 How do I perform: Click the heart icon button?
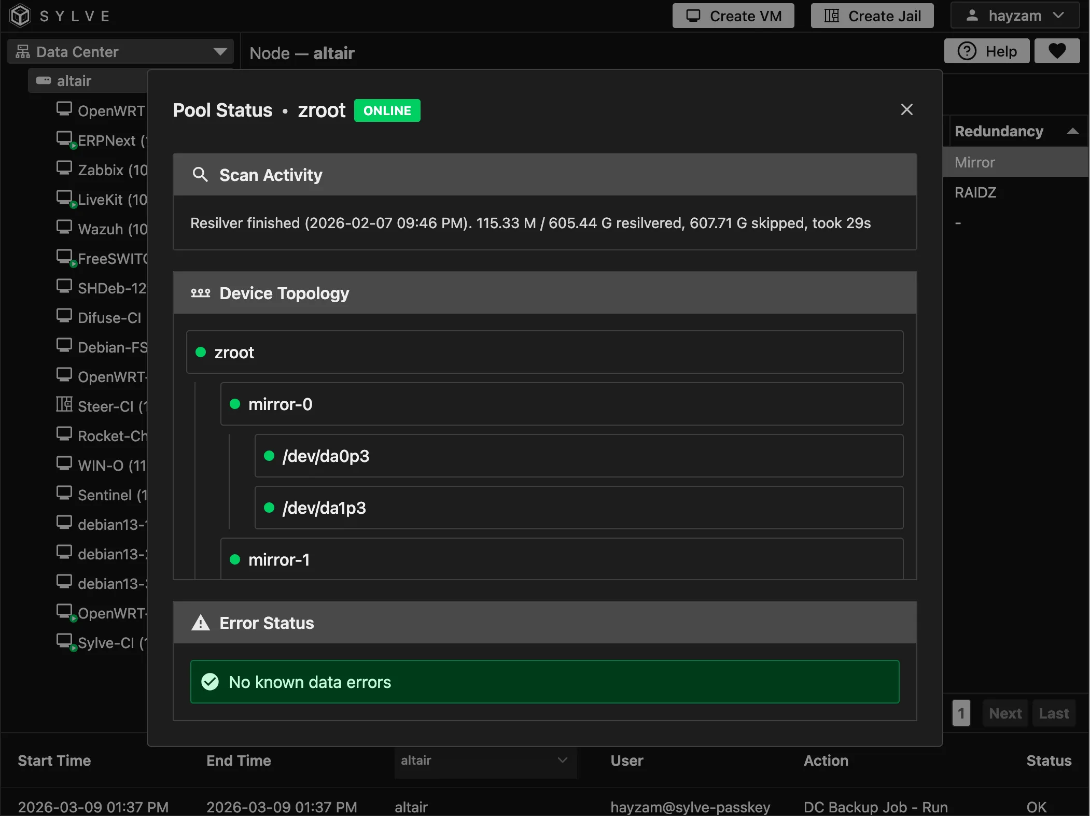[x=1057, y=51]
